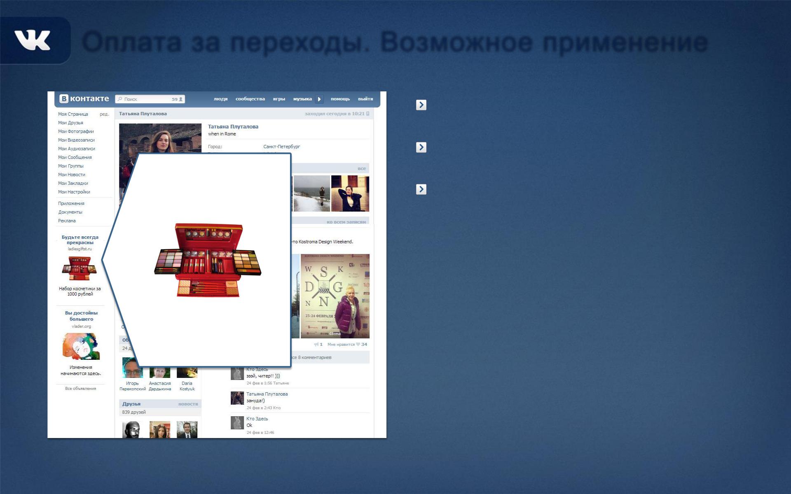Click commenter name Татьяна Плуталова
Viewport: 791px width, 494px height.
click(267, 394)
